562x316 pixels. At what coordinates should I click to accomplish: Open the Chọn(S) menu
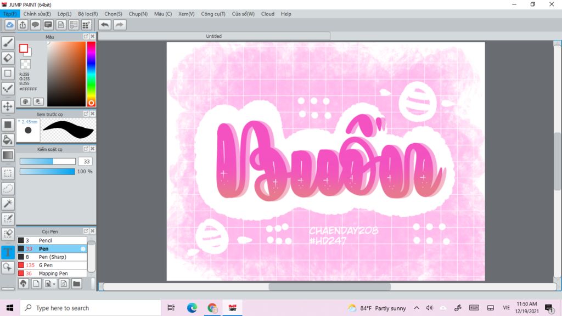tap(113, 14)
